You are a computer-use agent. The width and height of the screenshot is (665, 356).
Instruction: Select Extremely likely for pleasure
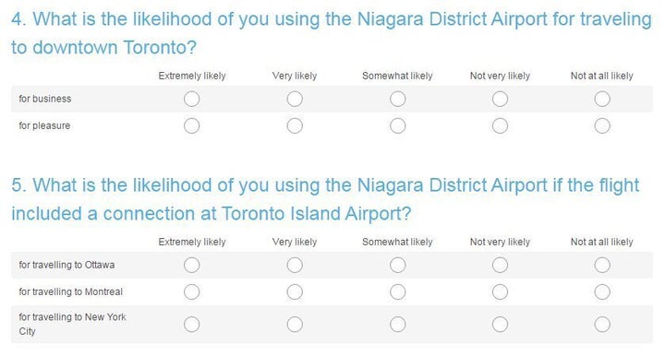coord(192,125)
